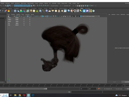Click the green flask shelf icon
This screenshot has height=97, width=129.
21,11
